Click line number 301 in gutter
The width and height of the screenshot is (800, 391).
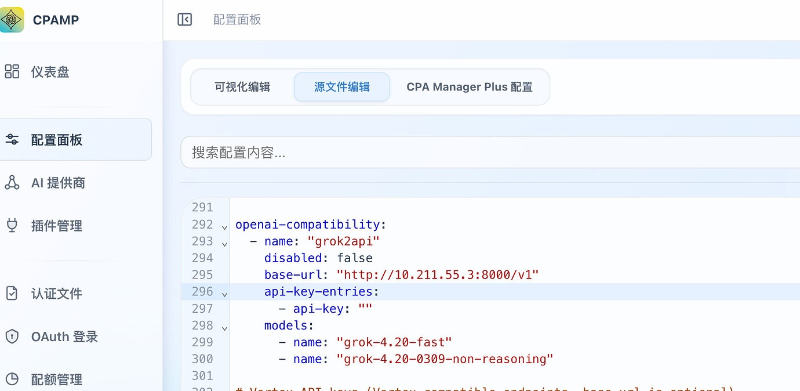[x=202, y=375]
